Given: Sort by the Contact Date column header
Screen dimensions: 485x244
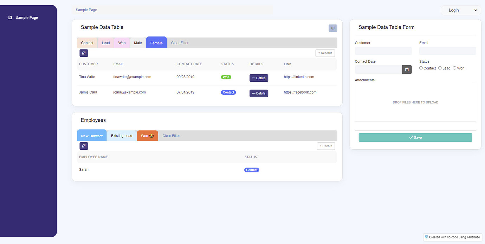Looking at the screenshot, I should tap(189, 64).
